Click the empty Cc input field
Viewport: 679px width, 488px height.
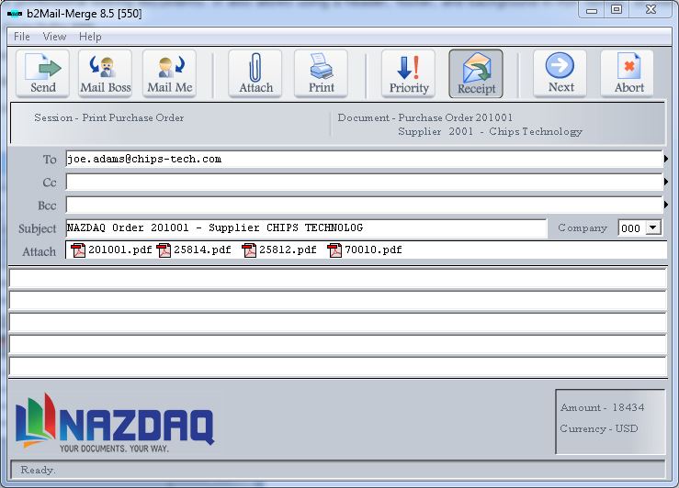pyautogui.click(x=364, y=183)
